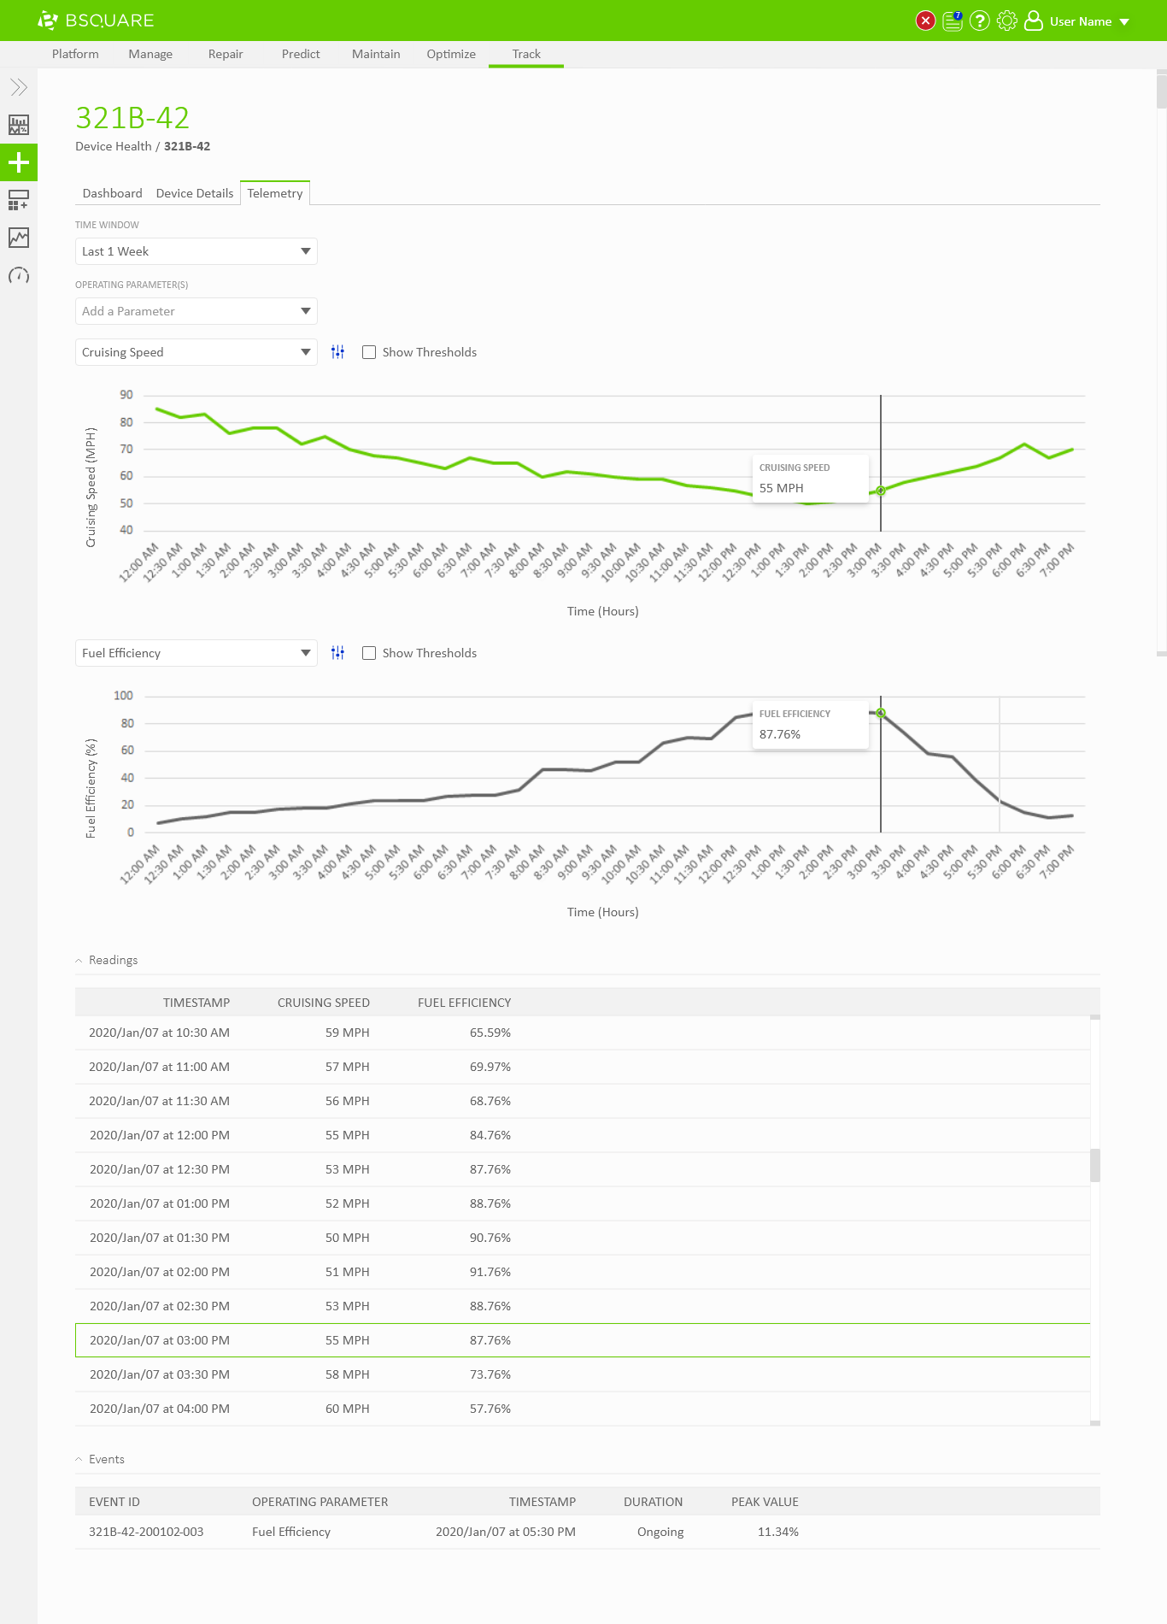
Task: Open the Predict menu
Action: [x=301, y=54]
